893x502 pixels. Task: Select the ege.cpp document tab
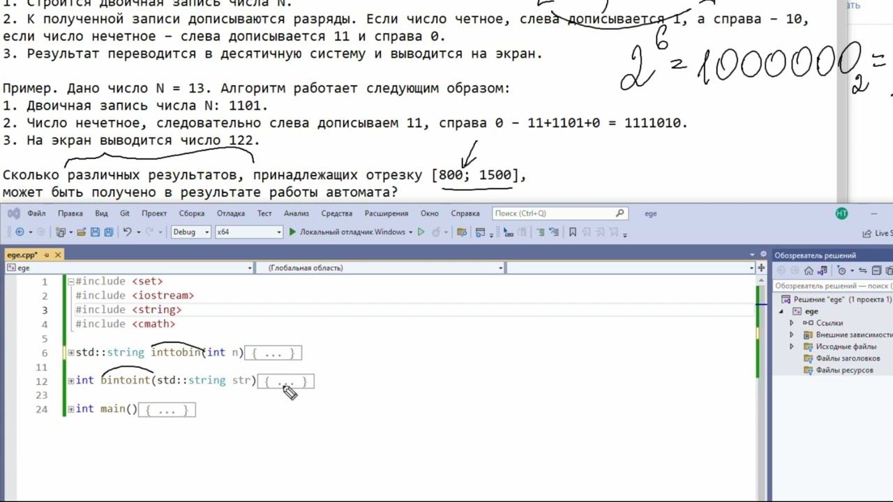pos(34,255)
